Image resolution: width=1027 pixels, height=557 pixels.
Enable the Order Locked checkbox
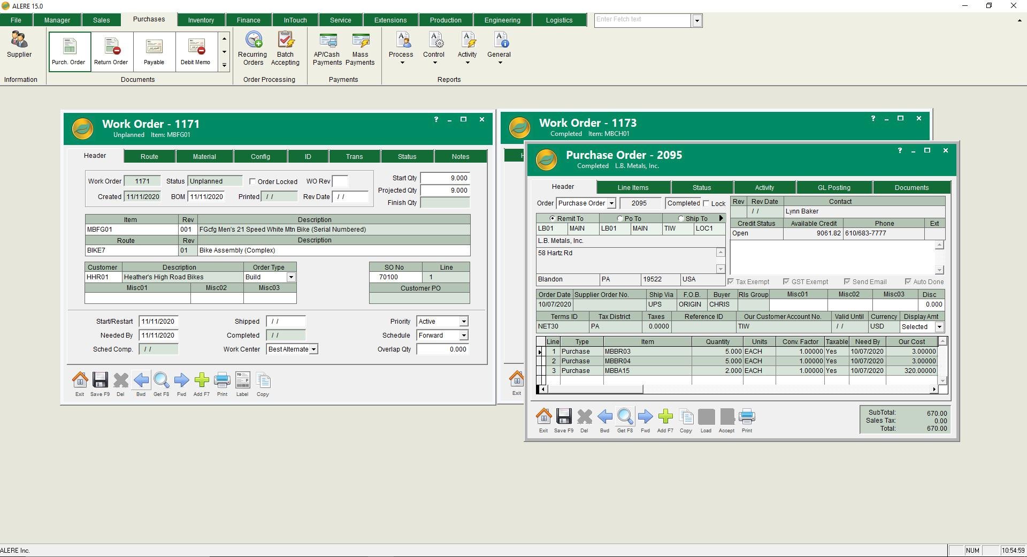point(252,181)
